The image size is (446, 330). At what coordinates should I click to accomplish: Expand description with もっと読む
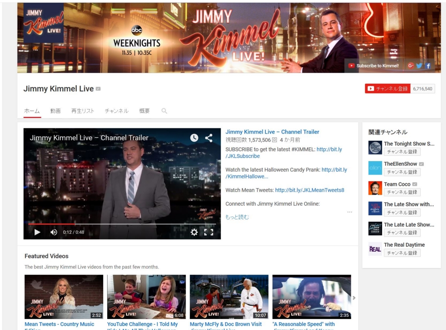tap(237, 217)
